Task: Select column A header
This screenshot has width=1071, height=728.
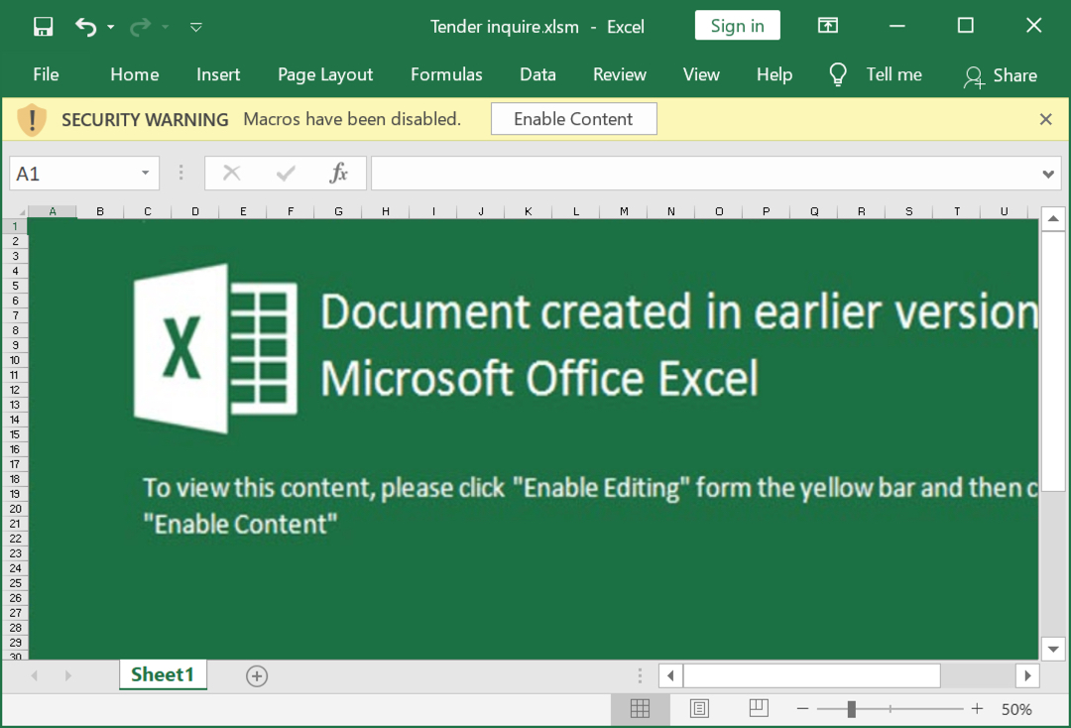Action: pyautogui.click(x=53, y=211)
